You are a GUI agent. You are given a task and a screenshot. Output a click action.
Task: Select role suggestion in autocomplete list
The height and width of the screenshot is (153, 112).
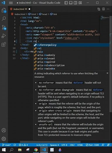pos(71,52)
